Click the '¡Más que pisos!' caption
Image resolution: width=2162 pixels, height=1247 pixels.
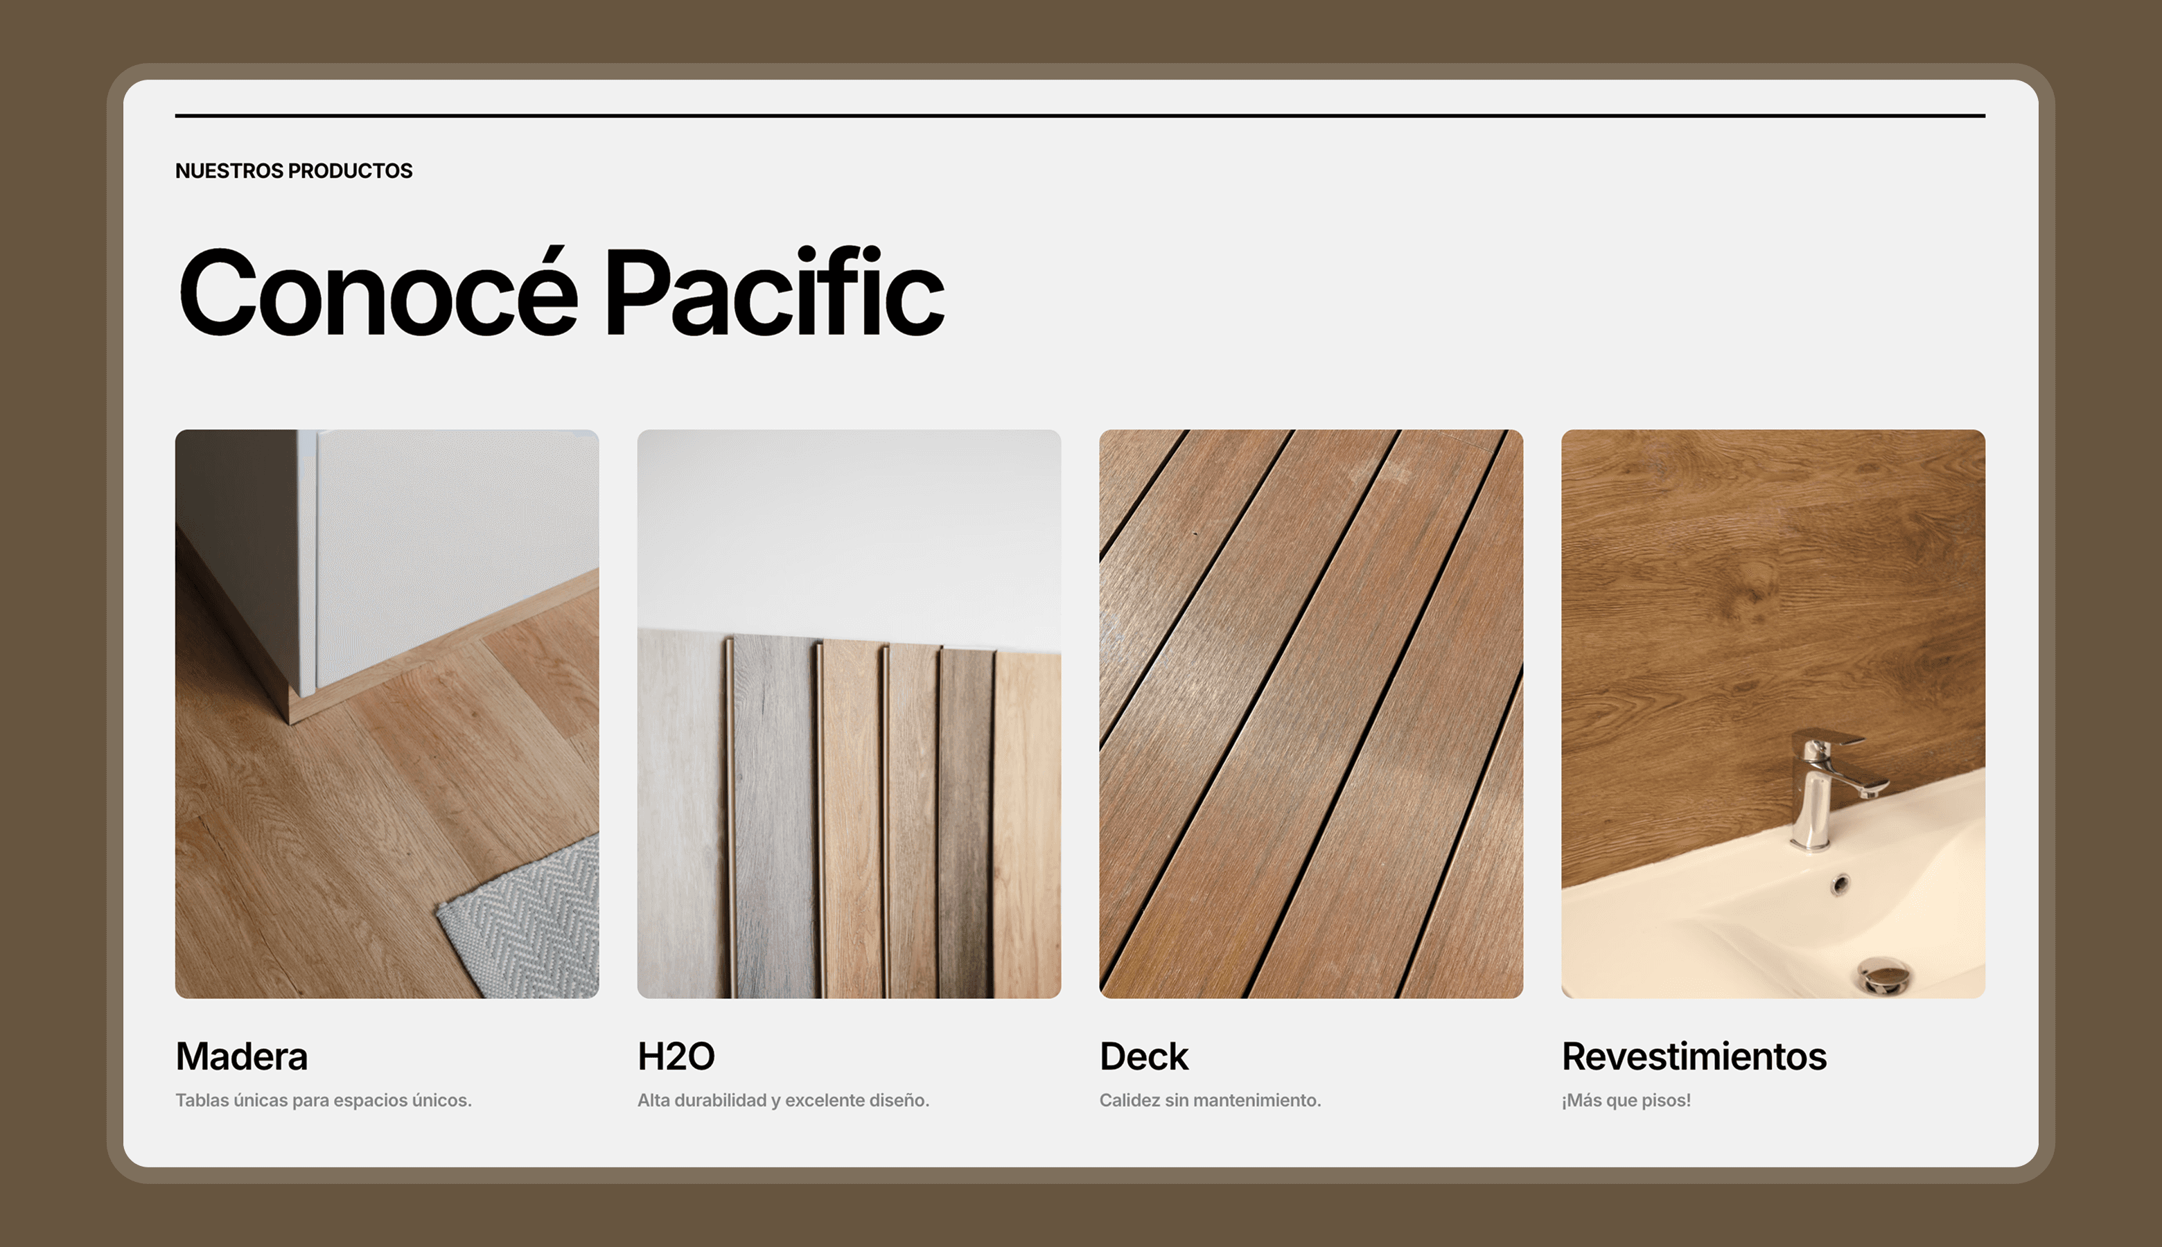(1625, 1101)
